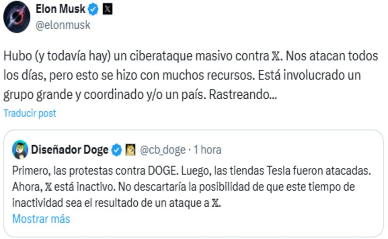Click Elon Musk's blue verified badge
388x239 pixels.
(94, 9)
